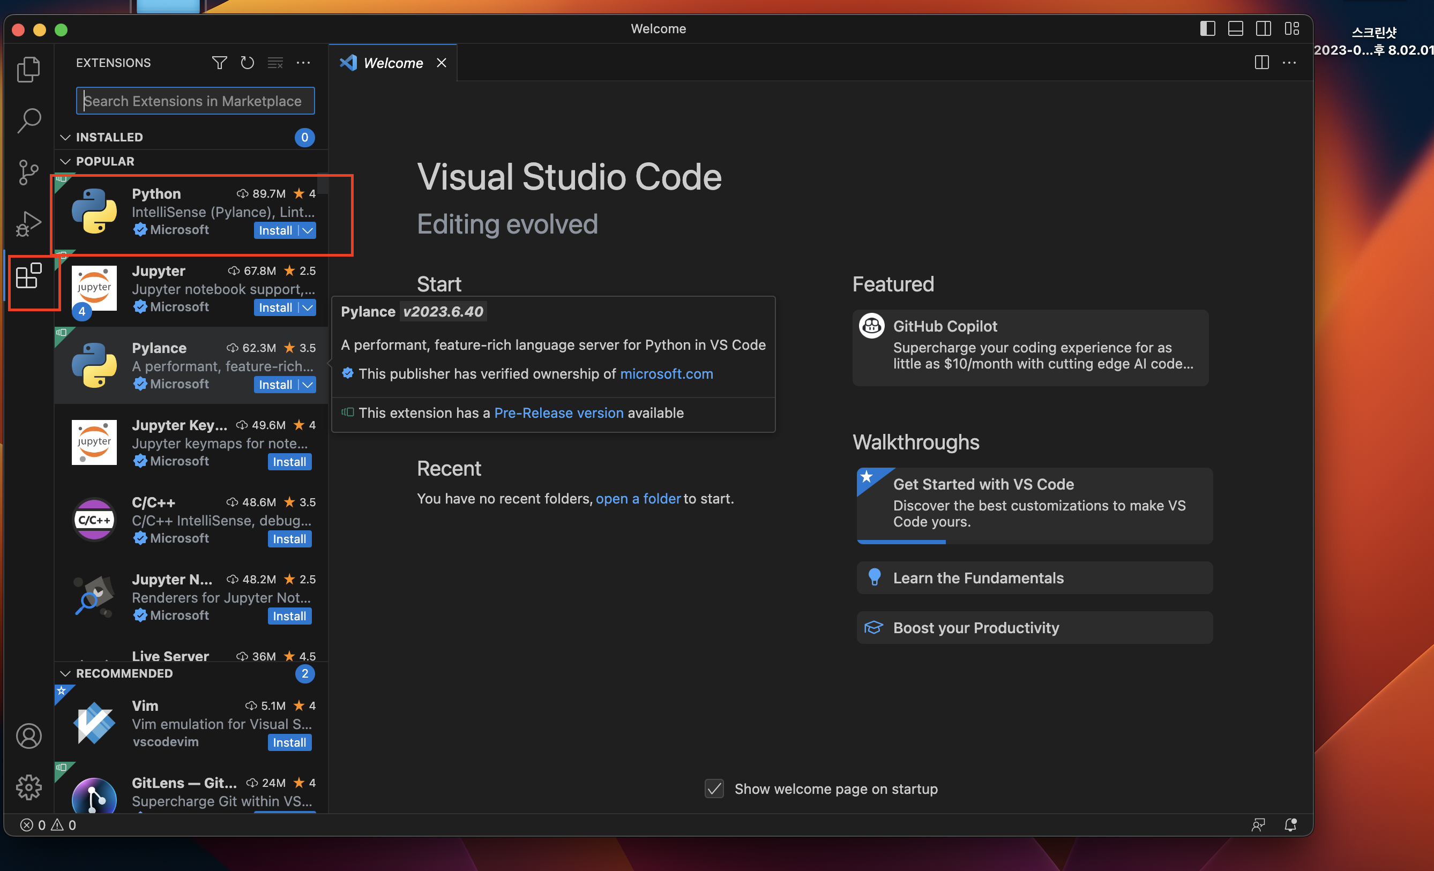
Task: Open the Accounts icon in activity bar
Action: pyautogui.click(x=28, y=736)
